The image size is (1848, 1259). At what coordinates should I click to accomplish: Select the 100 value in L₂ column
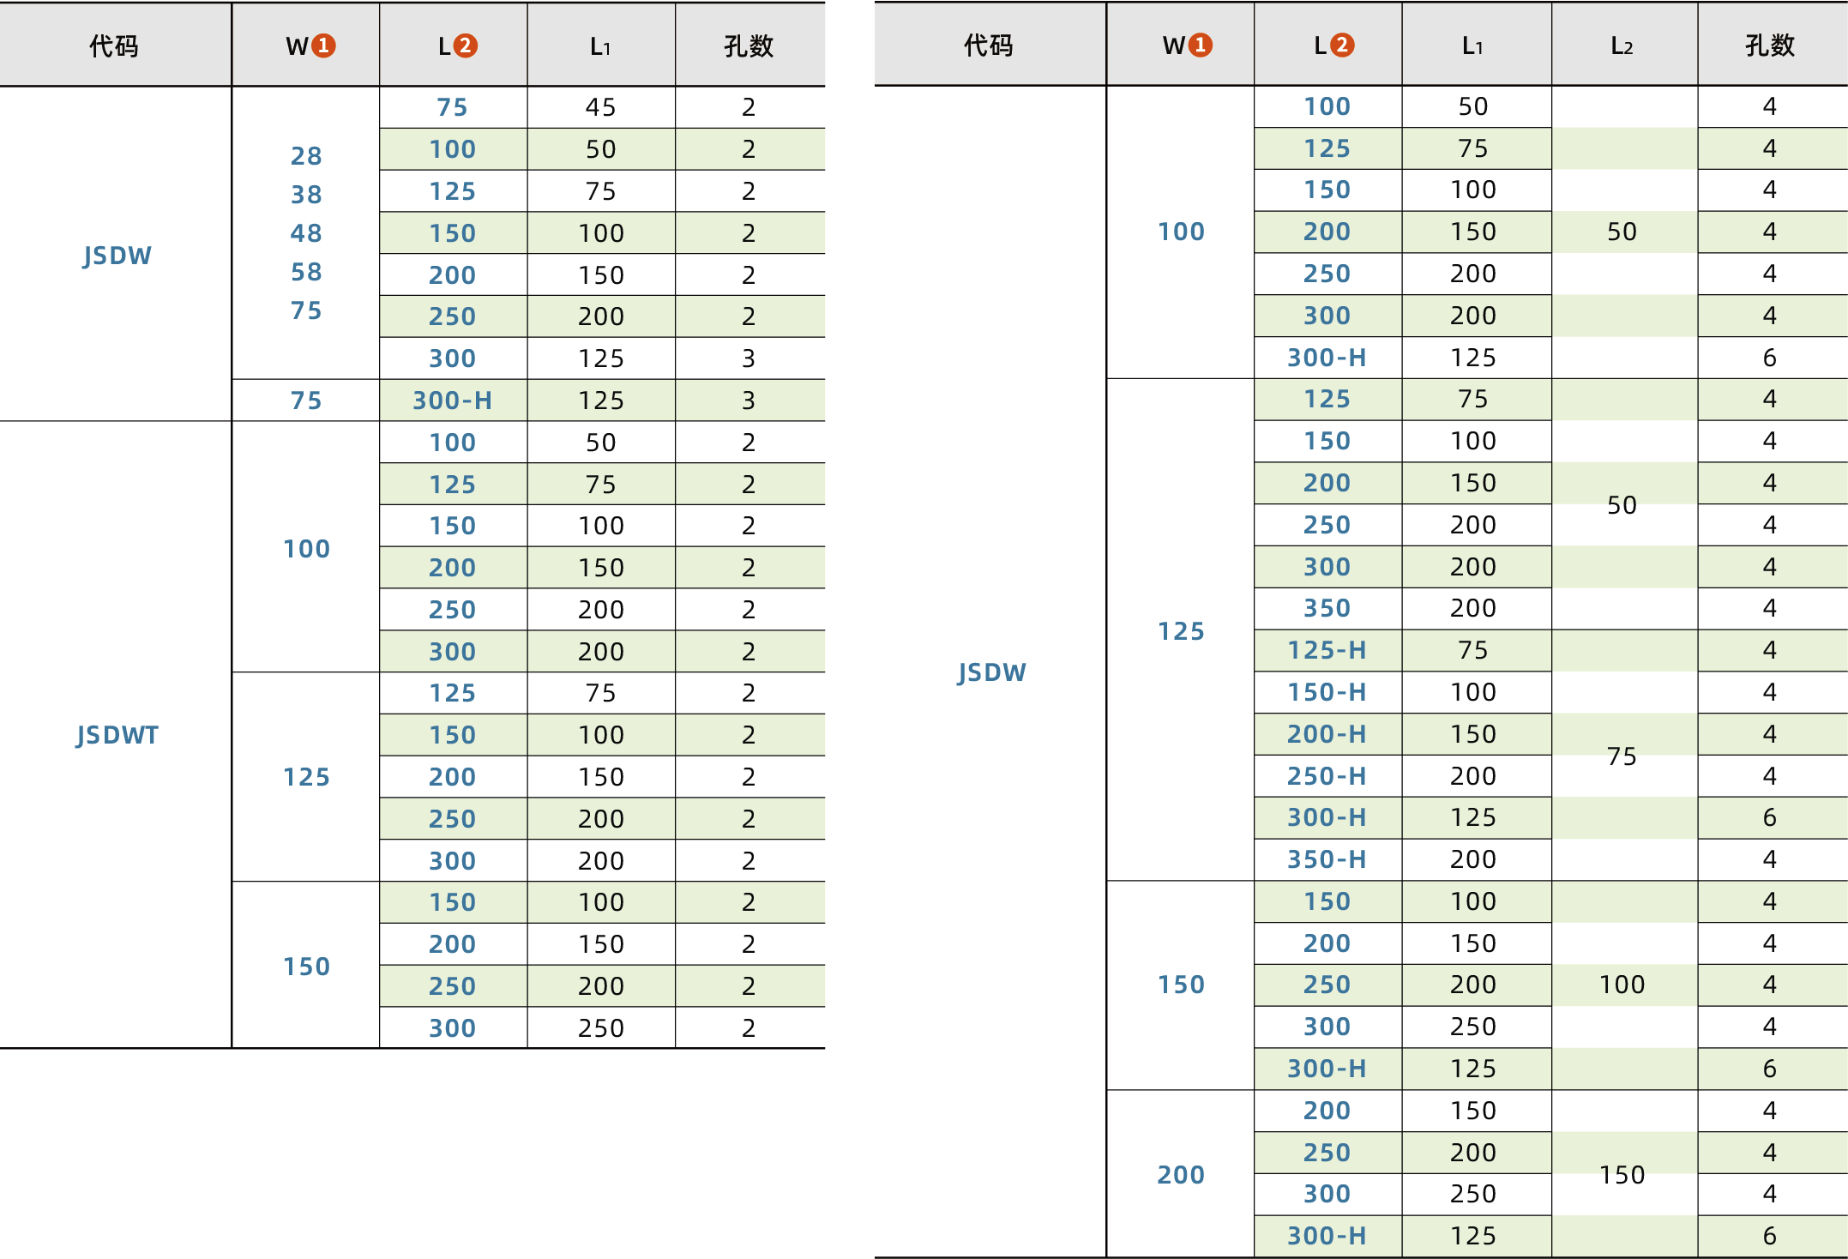pyautogui.click(x=1622, y=985)
